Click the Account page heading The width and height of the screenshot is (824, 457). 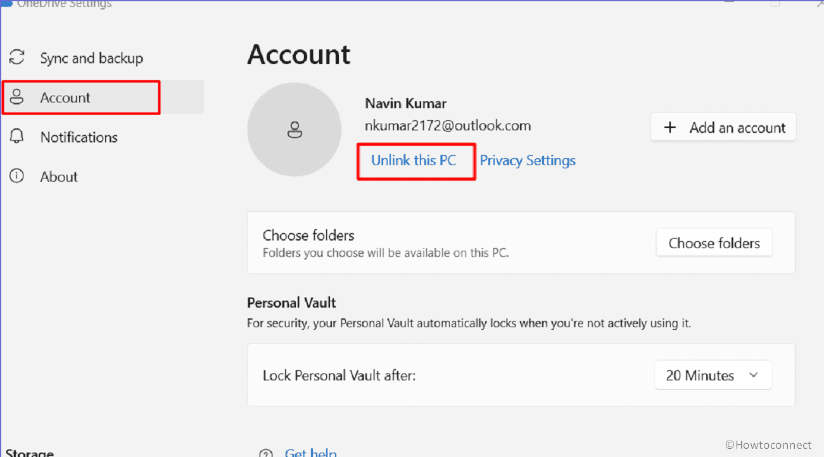click(298, 54)
